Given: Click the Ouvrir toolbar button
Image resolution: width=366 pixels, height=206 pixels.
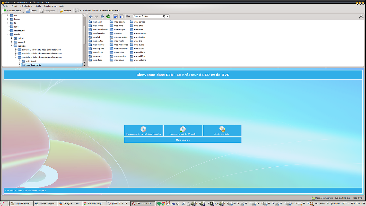Looking at the screenshot, I should pyautogui.click(x=31, y=11).
